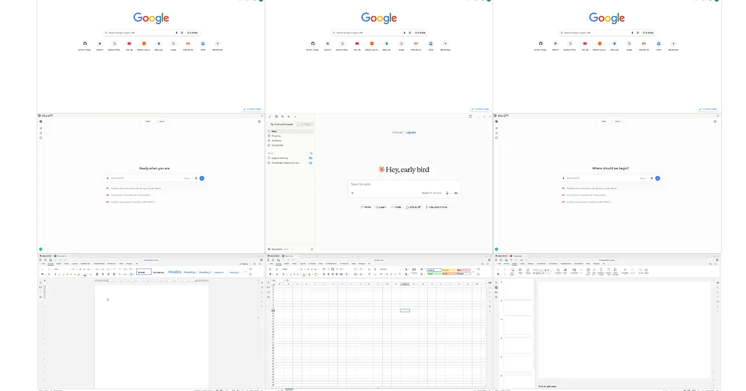
Task: Apply the red Bad cell style in spreadsheet
Action: (x=463, y=269)
